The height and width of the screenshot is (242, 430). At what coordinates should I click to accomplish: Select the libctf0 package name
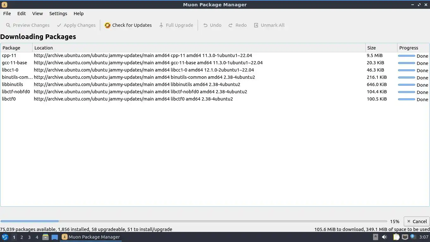pyautogui.click(x=9, y=99)
